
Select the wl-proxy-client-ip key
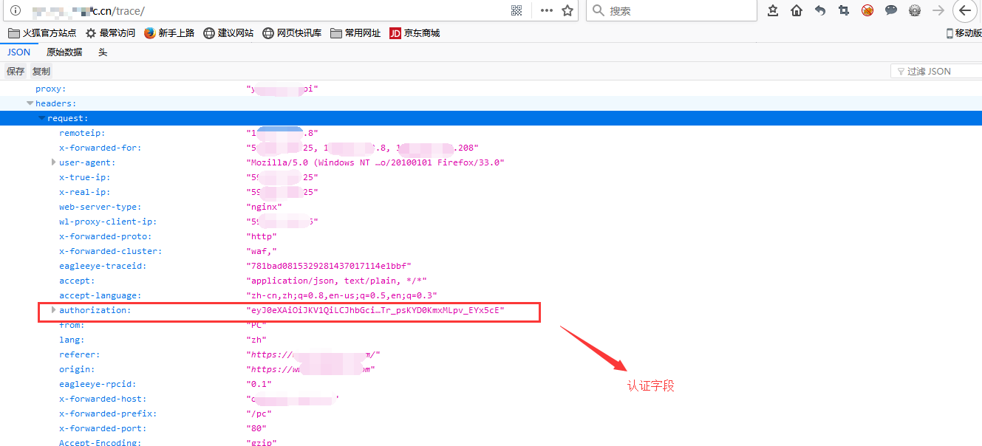click(108, 222)
